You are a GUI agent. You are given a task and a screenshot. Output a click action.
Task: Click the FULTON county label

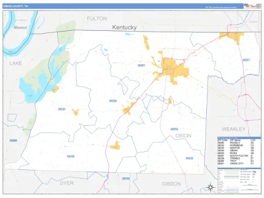pos(97,19)
